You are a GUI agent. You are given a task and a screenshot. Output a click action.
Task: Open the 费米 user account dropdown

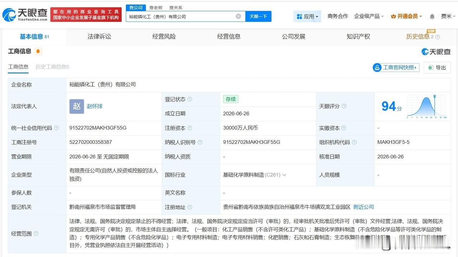[x=448, y=16]
